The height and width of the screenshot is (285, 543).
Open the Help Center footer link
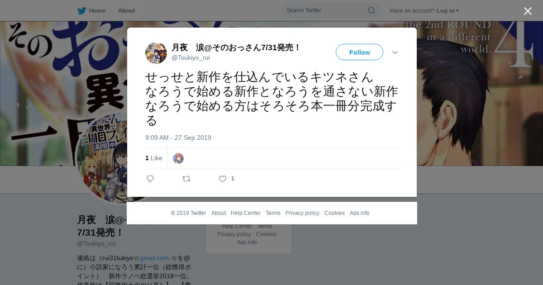pos(246,213)
